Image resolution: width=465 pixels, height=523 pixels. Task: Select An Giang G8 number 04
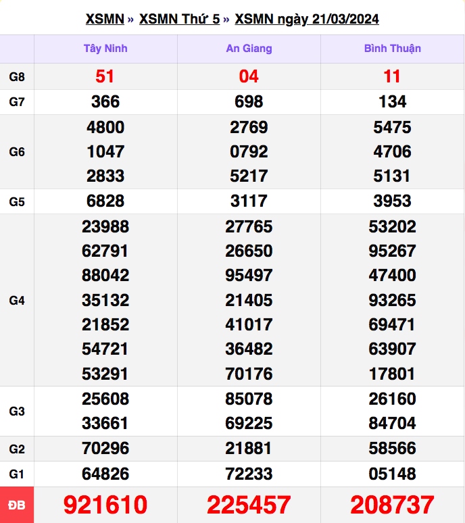pos(249,76)
